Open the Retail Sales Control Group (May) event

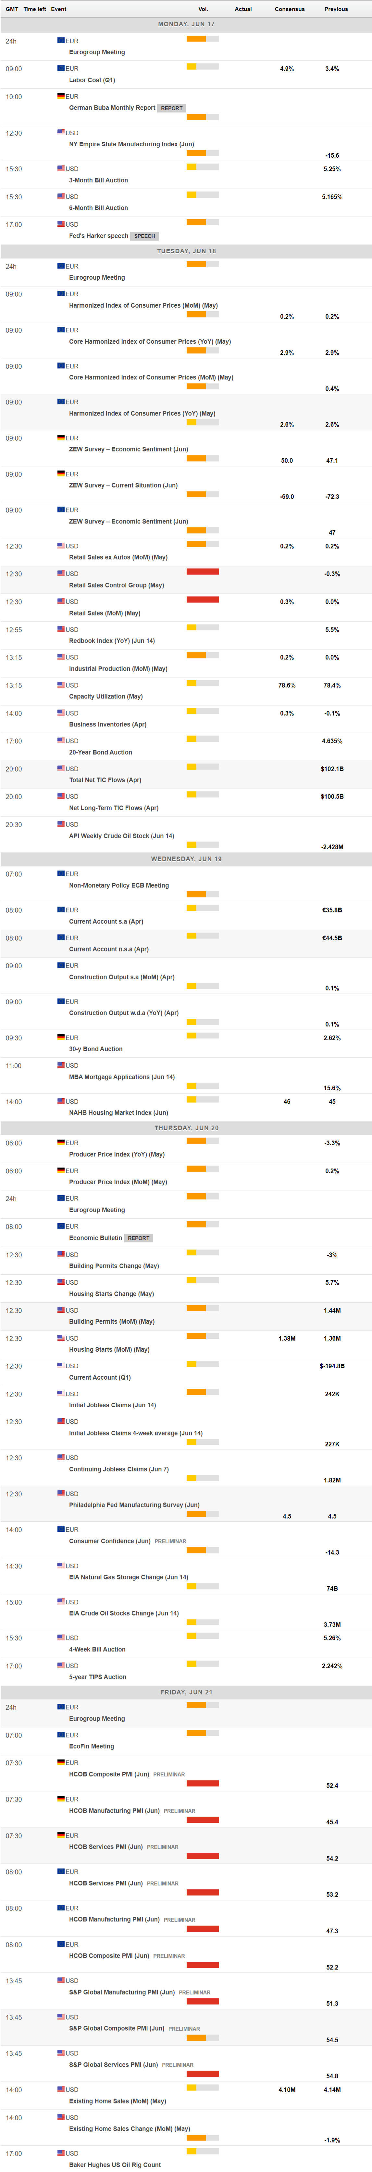[116, 585]
